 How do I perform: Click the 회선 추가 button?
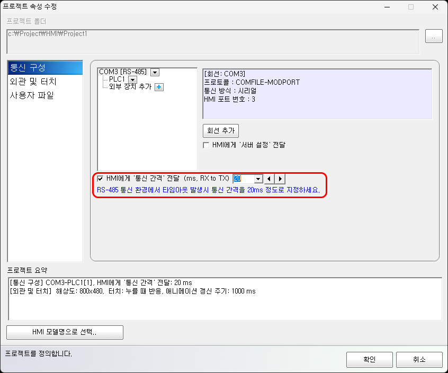tap(220, 130)
